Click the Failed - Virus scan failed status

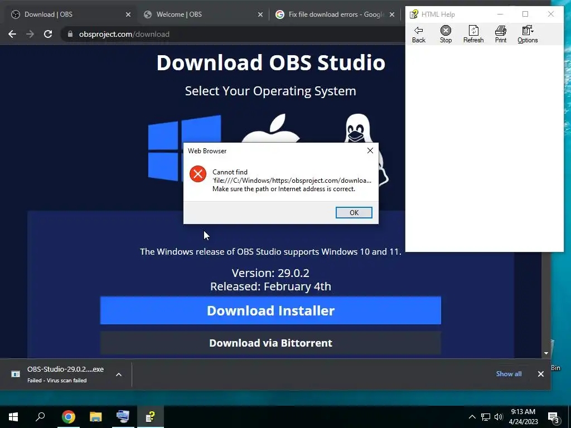pyautogui.click(x=57, y=380)
